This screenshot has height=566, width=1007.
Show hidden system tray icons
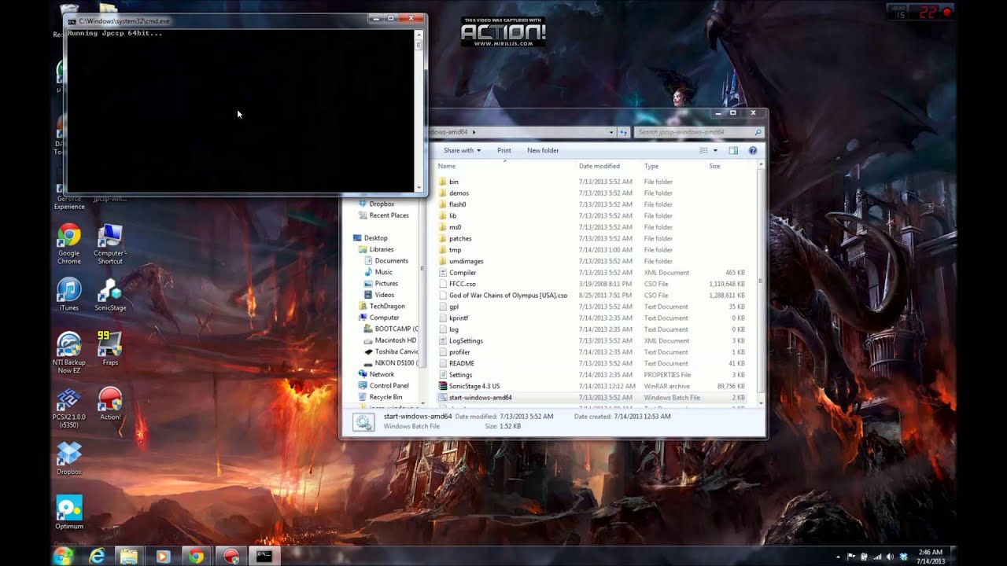837,556
